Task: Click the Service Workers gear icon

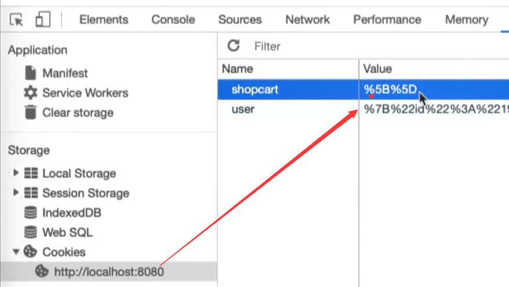Action: pyautogui.click(x=31, y=93)
